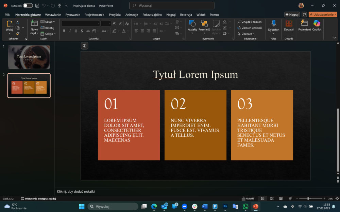Screen dimensions: 340x212
Task: Start Dyktafon dictation microphone
Action: click(274, 23)
